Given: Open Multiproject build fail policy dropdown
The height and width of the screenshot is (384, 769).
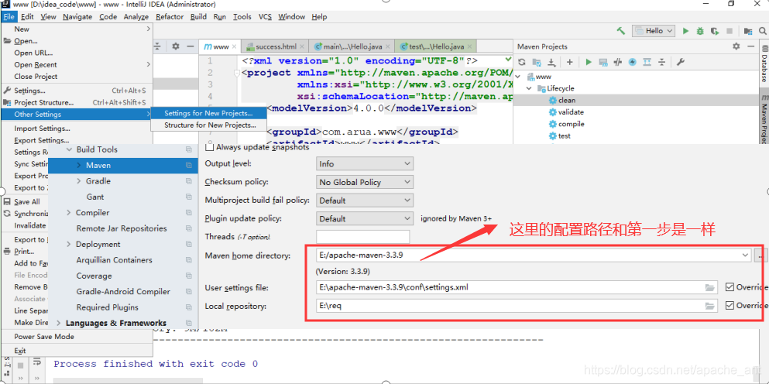Looking at the screenshot, I should coord(365,201).
